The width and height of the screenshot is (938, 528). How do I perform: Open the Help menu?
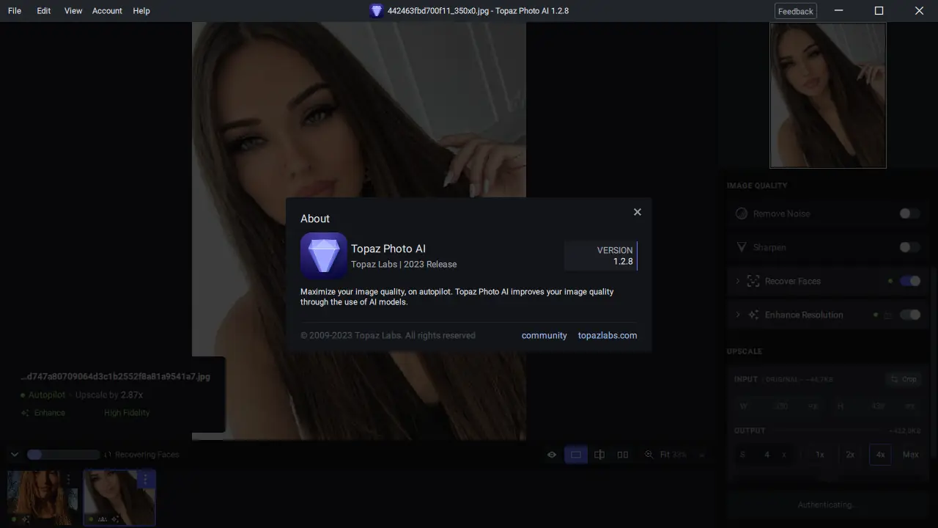click(141, 11)
